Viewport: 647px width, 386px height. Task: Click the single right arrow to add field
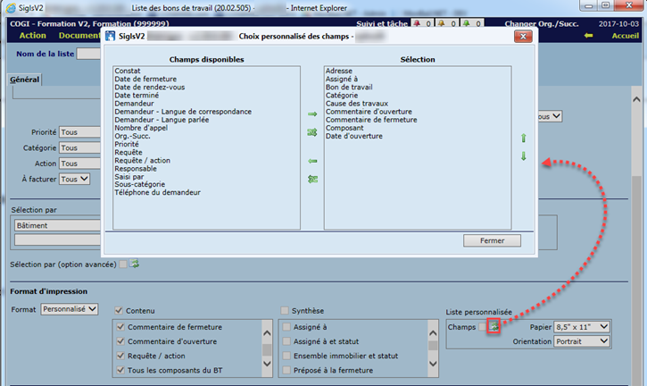point(312,114)
